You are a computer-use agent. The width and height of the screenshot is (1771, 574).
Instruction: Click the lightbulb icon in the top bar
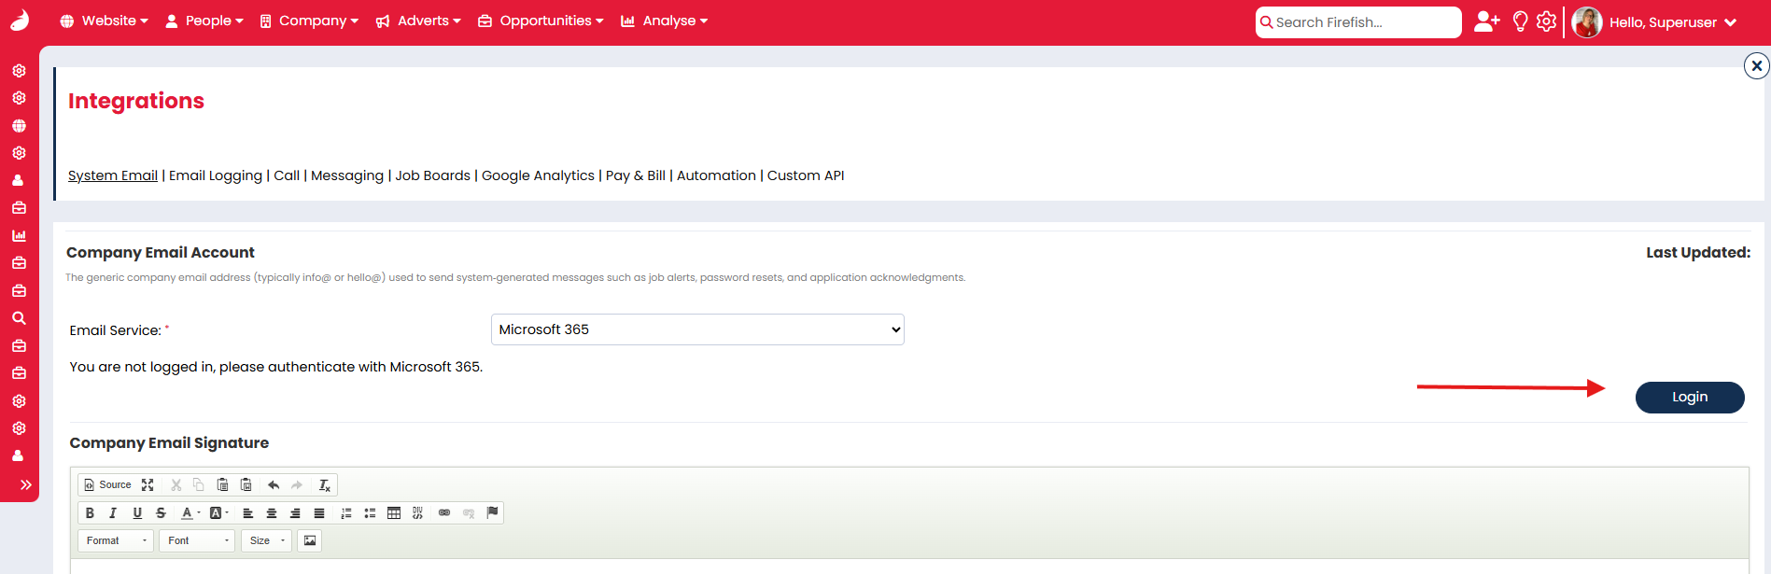tap(1520, 21)
